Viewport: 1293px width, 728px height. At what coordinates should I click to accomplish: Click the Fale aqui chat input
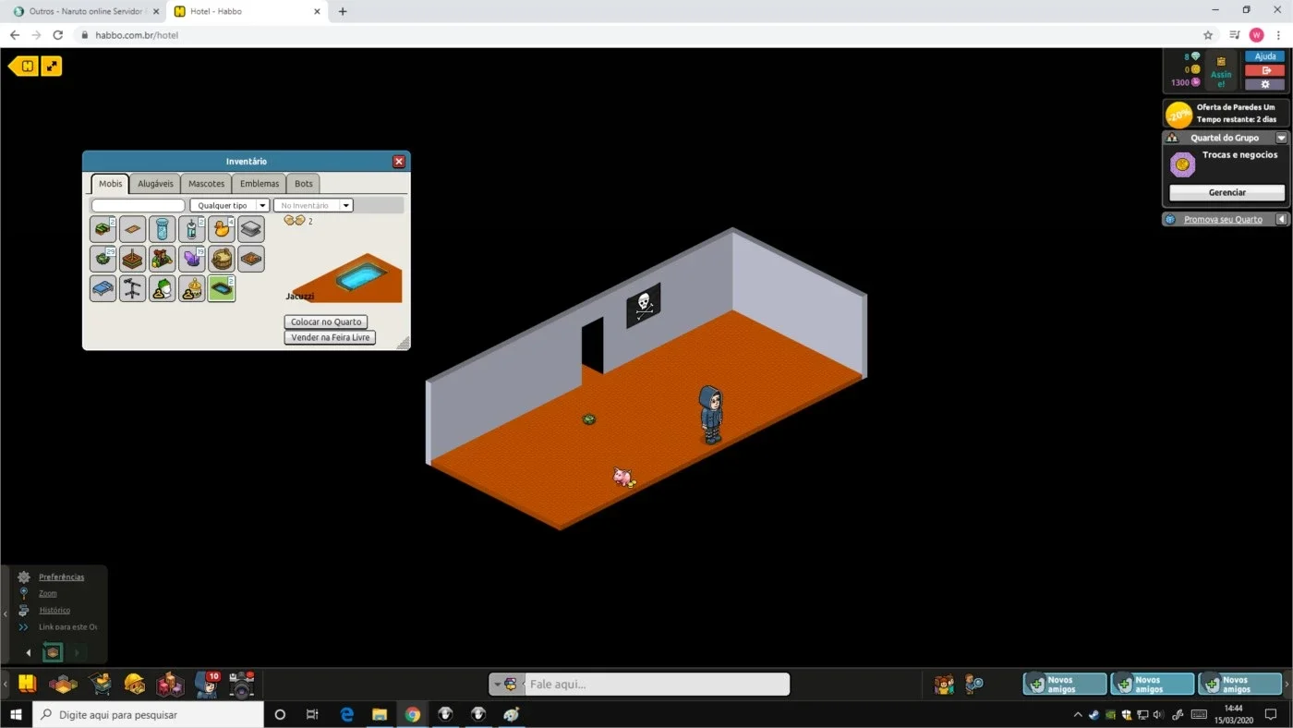(657, 685)
